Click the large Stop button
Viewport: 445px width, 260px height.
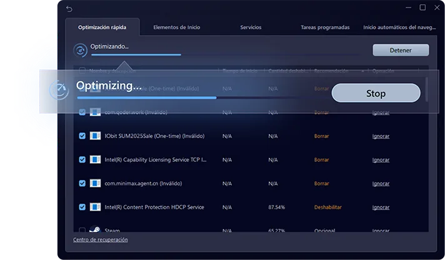point(376,93)
